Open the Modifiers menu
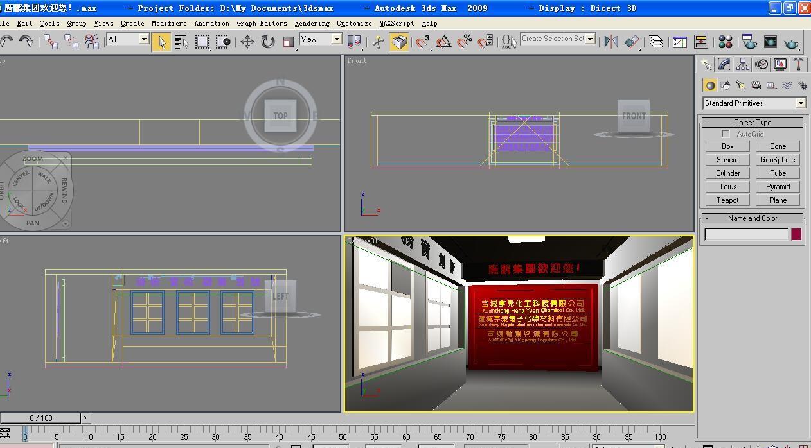The height and width of the screenshot is (448, 811). (x=169, y=23)
